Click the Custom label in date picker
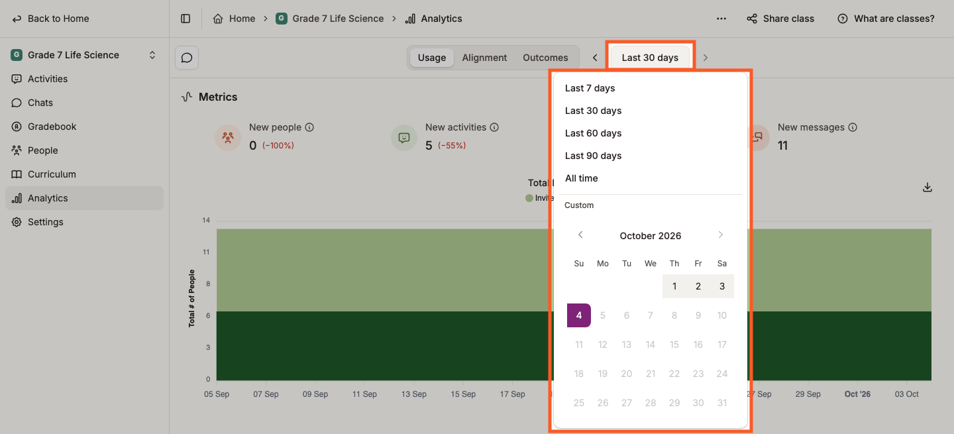This screenshot has height=434, width=954. pos(579,205)
